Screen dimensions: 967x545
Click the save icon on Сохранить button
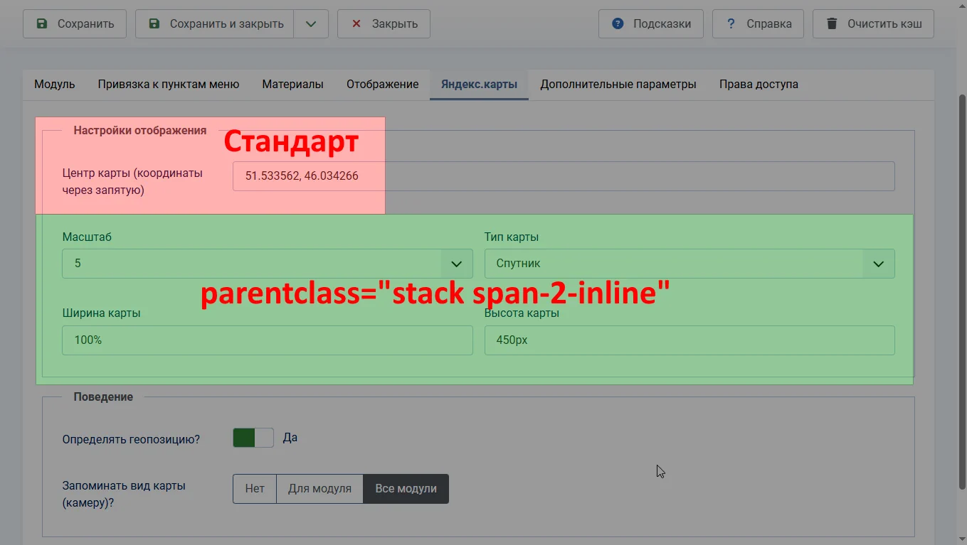click(x=42, y=23)
